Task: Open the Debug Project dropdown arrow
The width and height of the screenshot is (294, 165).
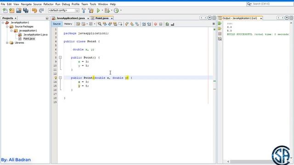Action: (112, 11)
